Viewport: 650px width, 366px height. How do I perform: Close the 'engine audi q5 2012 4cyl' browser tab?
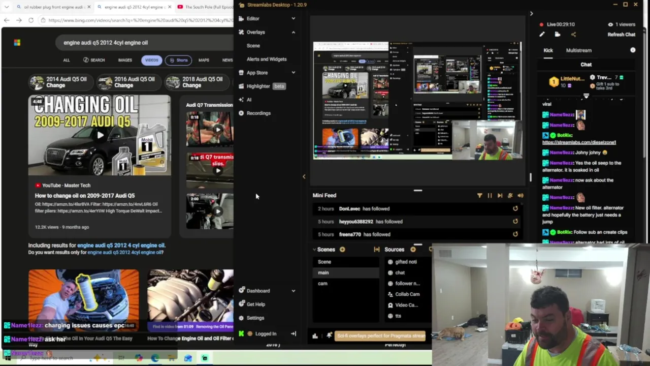[171, 7]
